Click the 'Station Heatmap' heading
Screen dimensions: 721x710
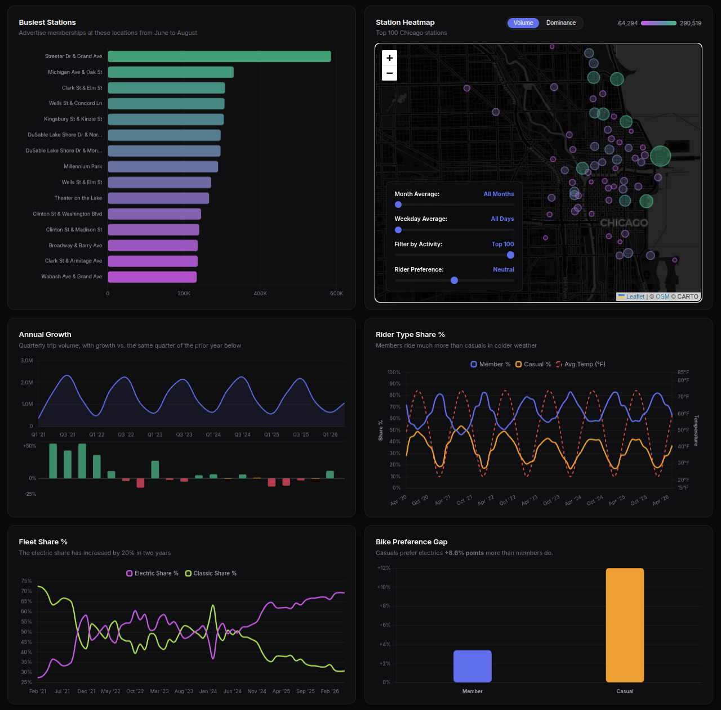[405, 23]
